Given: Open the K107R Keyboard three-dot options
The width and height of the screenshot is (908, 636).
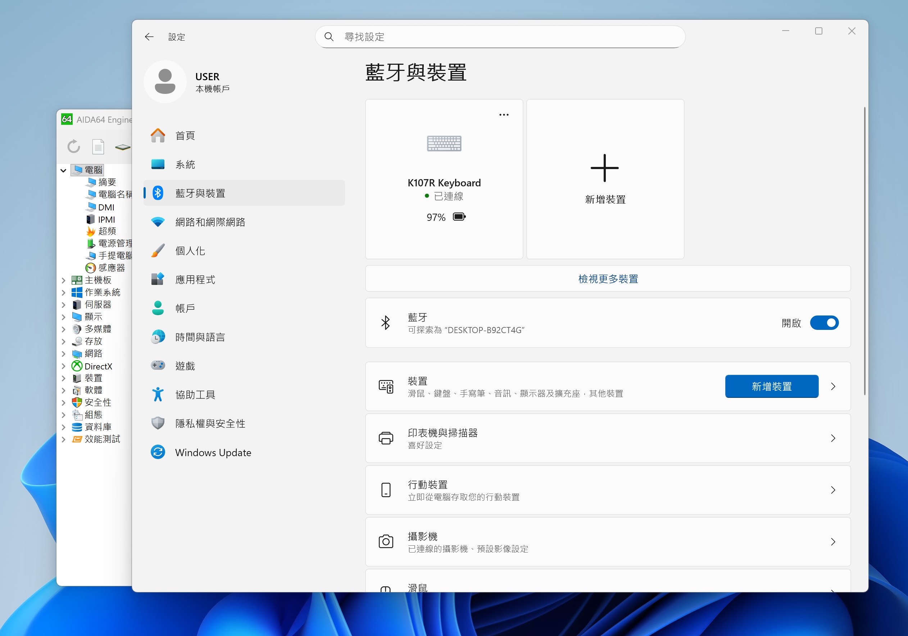Looking at the screenshot, I should pos(503,115).
